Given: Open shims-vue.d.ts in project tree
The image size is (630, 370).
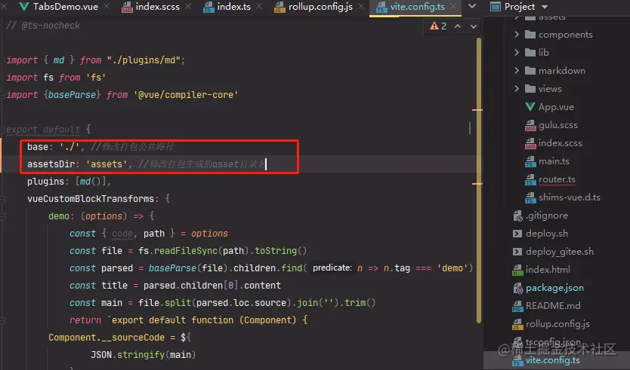Looking at the screenshot, I should pyautogui.click(x=570, y=197).
